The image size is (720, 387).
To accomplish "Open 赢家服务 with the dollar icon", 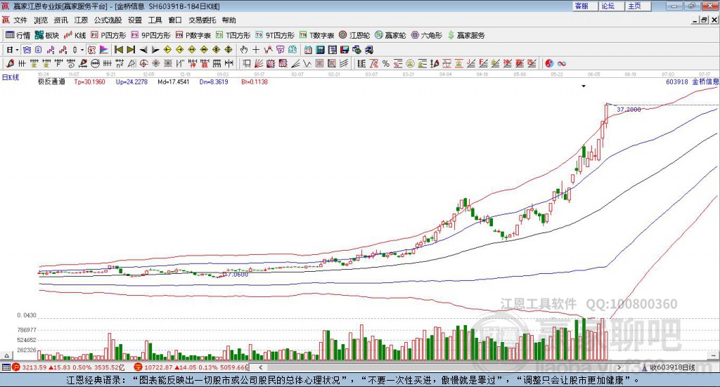I will coord(466,35).
